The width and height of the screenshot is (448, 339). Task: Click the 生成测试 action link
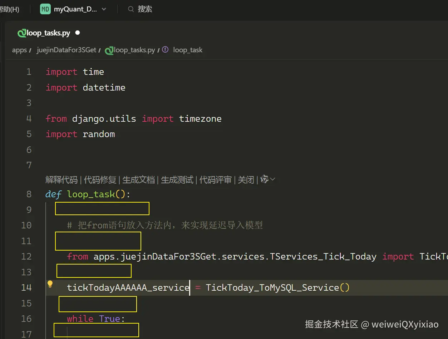click(x=177, y=179)
